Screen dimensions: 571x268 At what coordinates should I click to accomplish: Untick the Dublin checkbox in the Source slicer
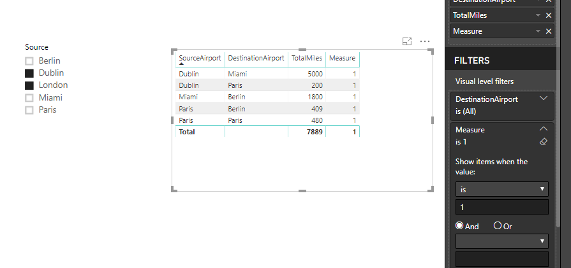29,73
